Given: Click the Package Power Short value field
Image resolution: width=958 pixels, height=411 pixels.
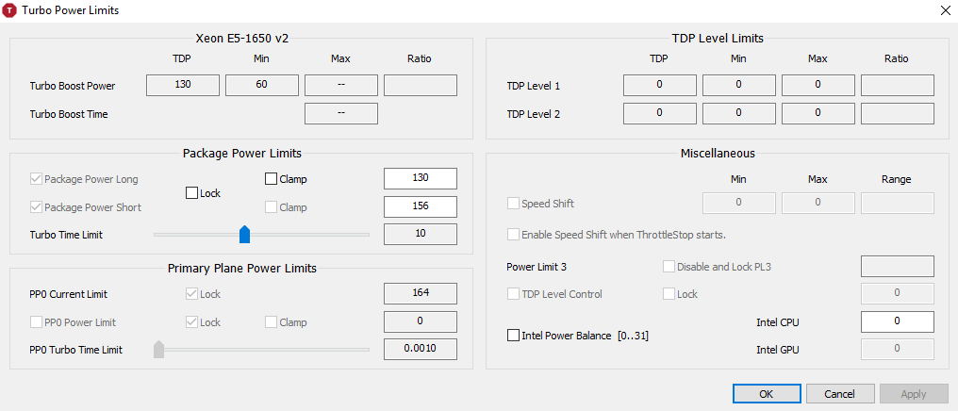Looking at the screenshot, I should [x=420, y=206].
